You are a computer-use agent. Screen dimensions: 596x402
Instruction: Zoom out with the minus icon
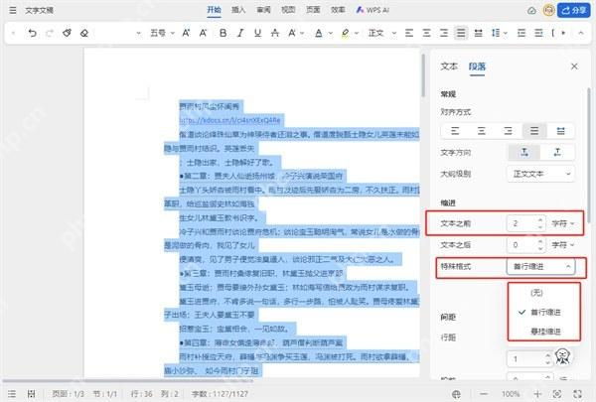(484, 394)
